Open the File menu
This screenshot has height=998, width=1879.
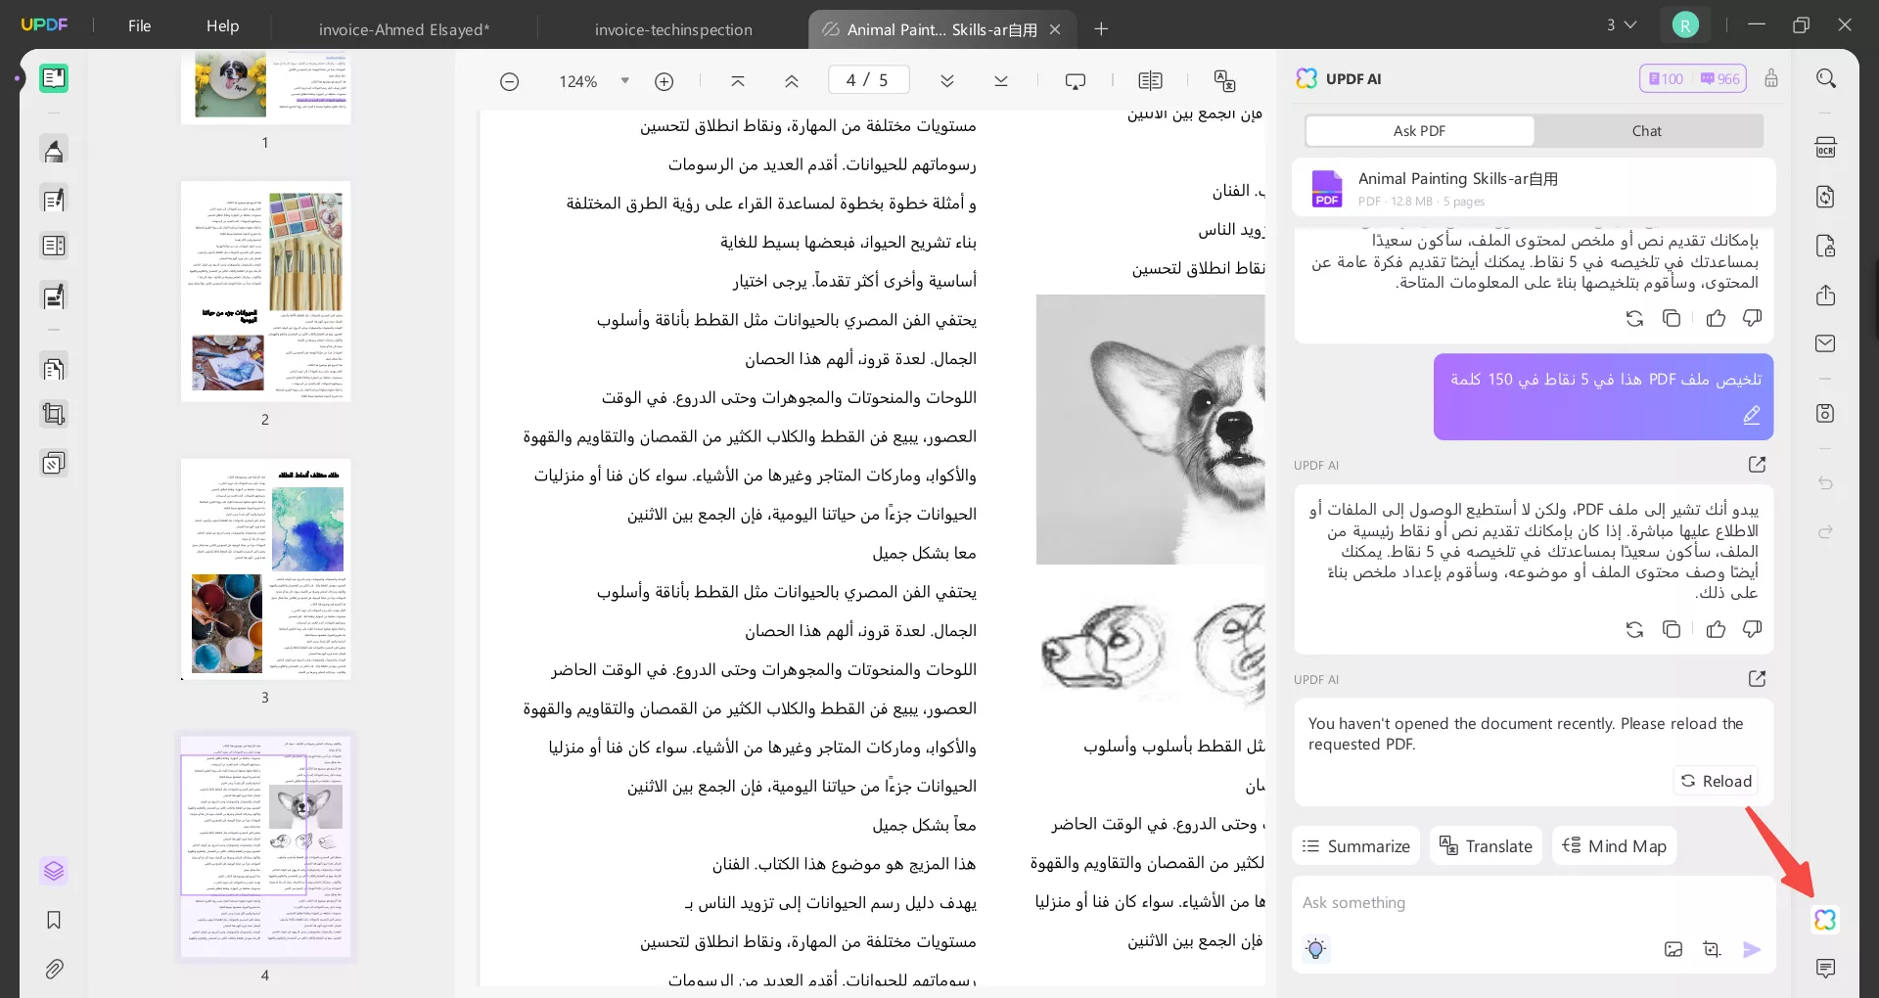pyautogui.click(x=139, y=25)
